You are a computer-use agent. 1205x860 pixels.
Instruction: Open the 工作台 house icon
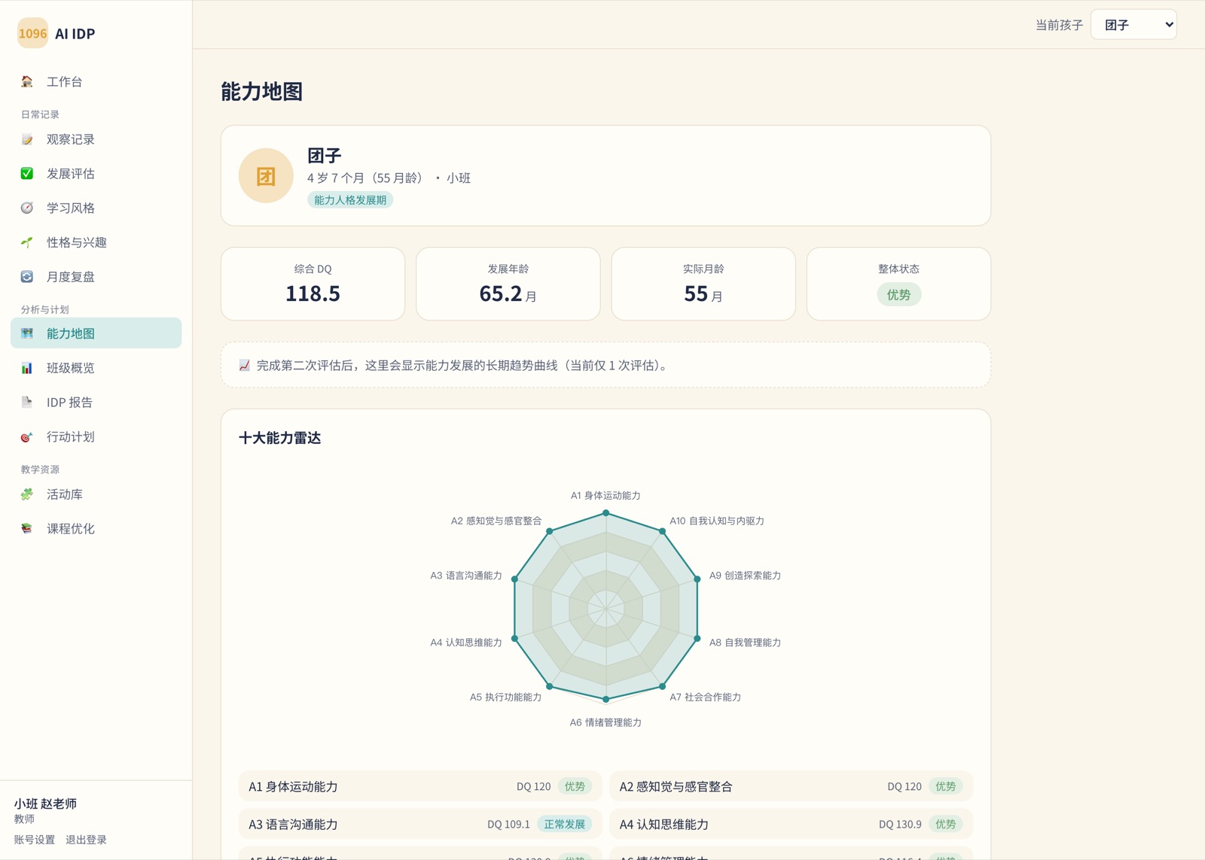pos(27,81)
